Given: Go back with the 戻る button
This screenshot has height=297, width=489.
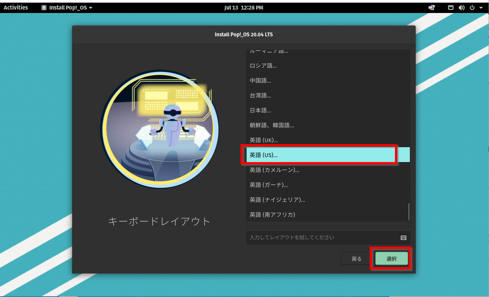Looking at the screenshot, I should click(357, 259).
